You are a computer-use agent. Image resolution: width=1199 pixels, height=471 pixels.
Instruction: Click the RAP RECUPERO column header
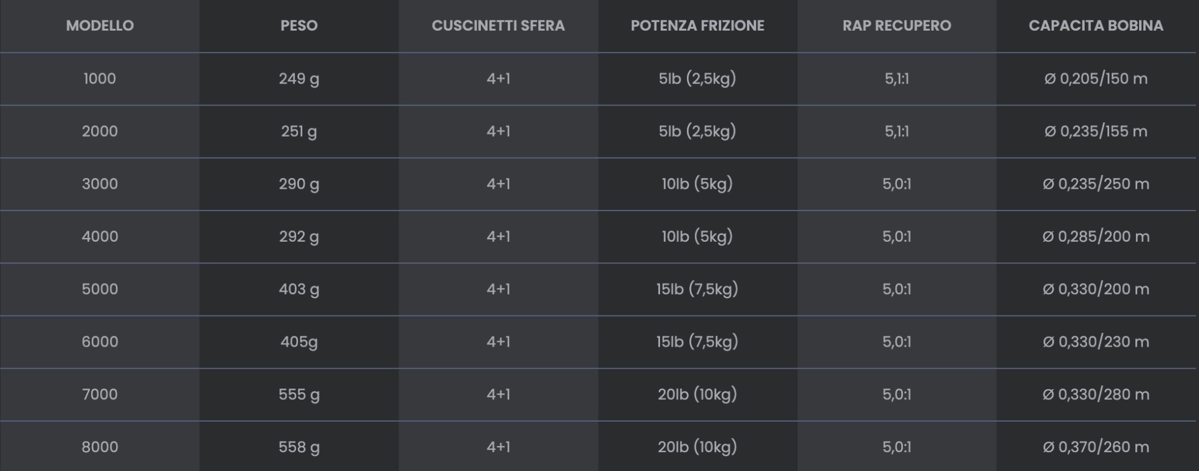tap(897, 26)
